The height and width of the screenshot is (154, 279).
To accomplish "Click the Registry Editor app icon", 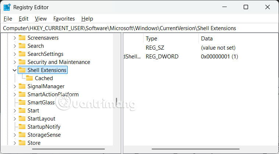I will 7,7.
